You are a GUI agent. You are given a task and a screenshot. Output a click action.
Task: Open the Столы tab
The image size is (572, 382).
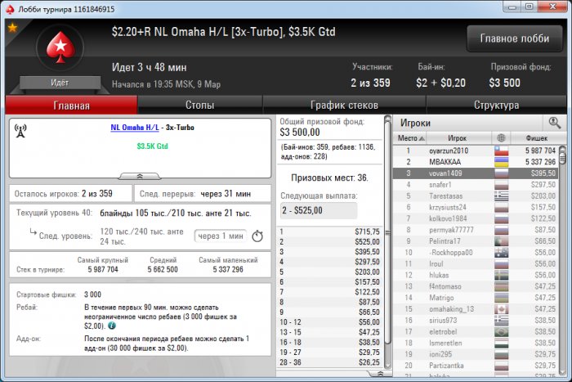point(200,106)
